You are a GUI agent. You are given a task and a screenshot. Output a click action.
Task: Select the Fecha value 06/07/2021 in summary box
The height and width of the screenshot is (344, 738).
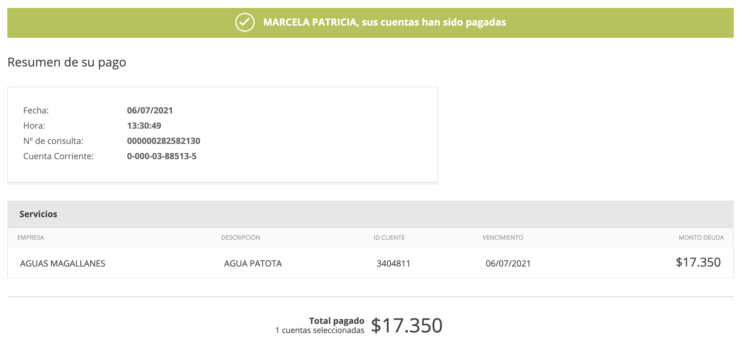150,110
